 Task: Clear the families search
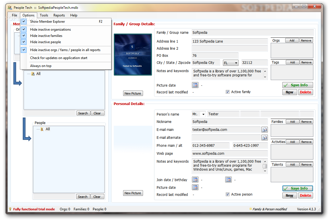pos(97,113)
